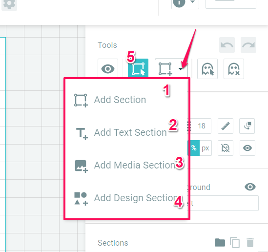Image resolution: width=268 pixels, height=252 pixels.
Task: Undo the last action
Action: (x=227, y=45)
